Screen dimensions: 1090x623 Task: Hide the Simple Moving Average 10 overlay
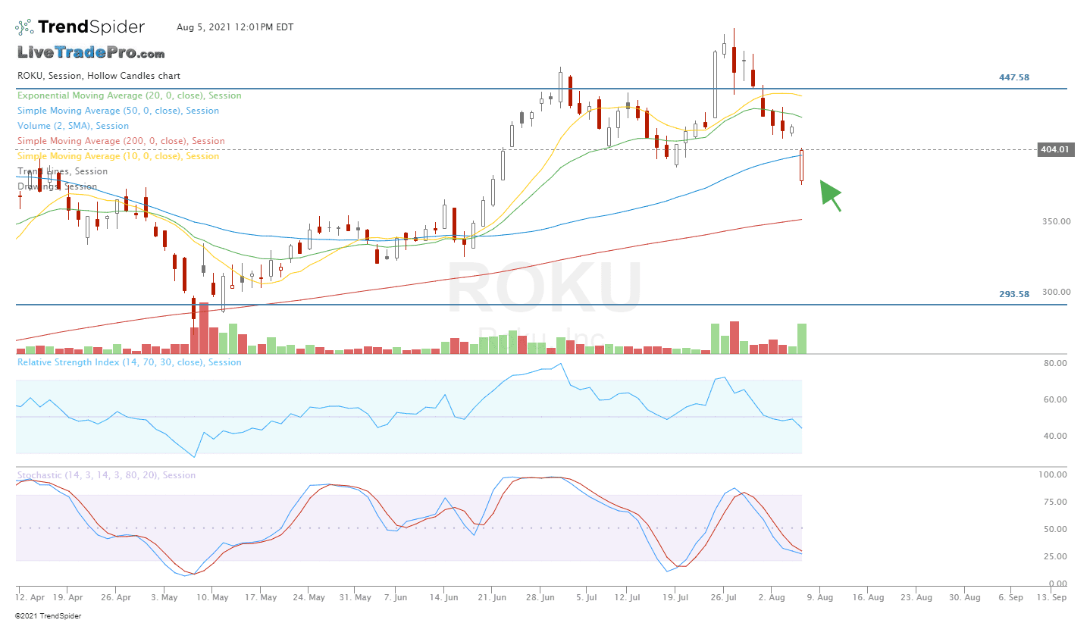(117, 156)
